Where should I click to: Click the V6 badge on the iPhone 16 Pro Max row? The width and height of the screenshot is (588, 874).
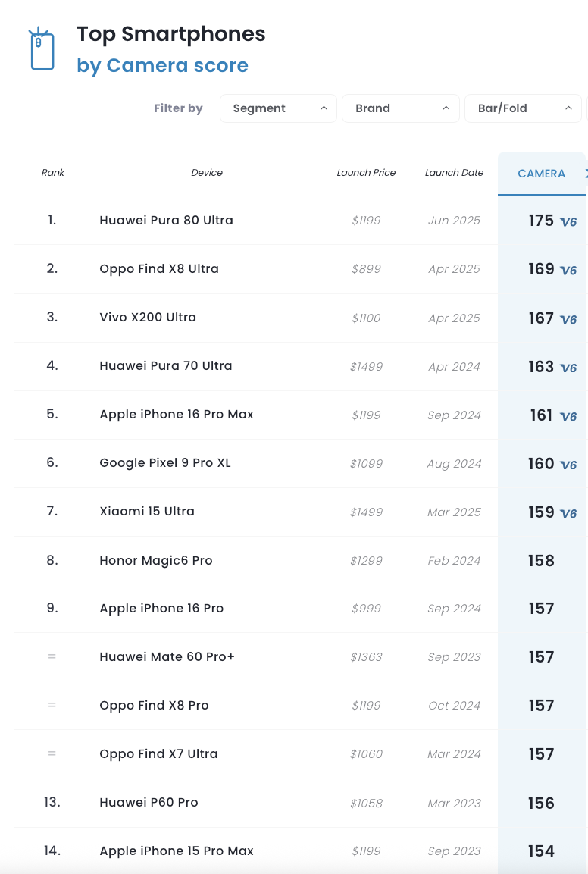pos(568,416)
